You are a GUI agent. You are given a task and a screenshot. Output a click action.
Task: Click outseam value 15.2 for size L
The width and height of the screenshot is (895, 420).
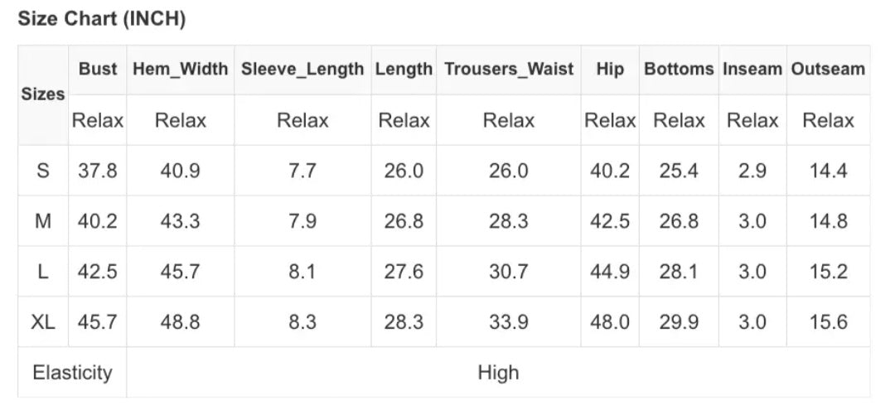tap(827, 272)
